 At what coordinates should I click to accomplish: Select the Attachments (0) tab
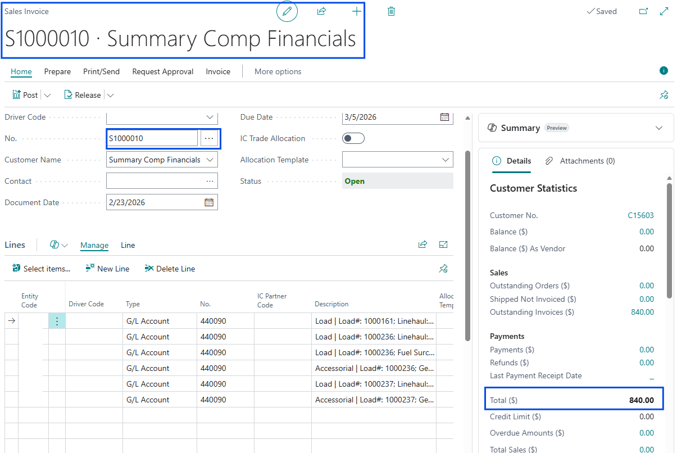click(580, 161)
